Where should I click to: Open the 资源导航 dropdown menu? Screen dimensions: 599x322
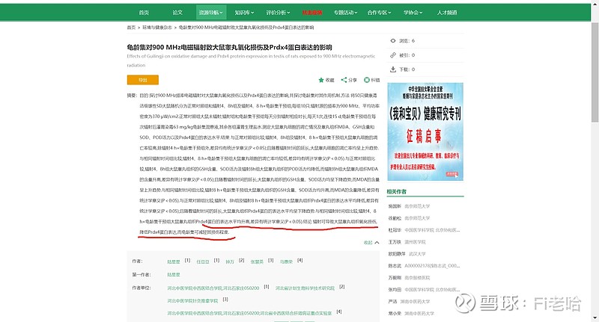(x=209, y=13)
